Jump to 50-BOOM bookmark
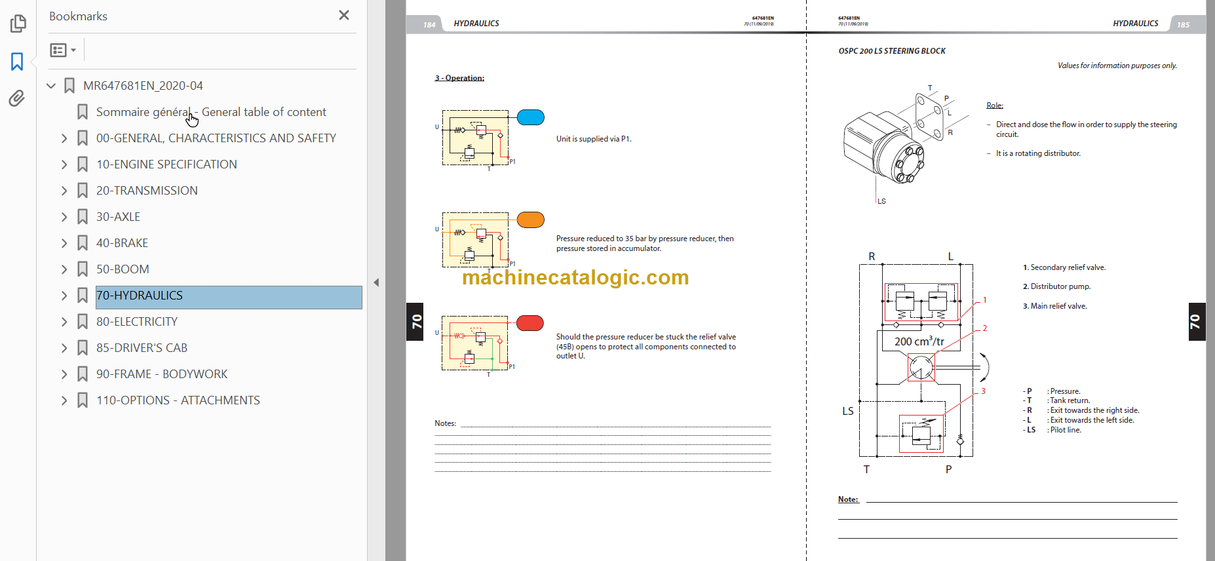The width and height of the screenshot is (1215, 561). (x=123, y=269)
